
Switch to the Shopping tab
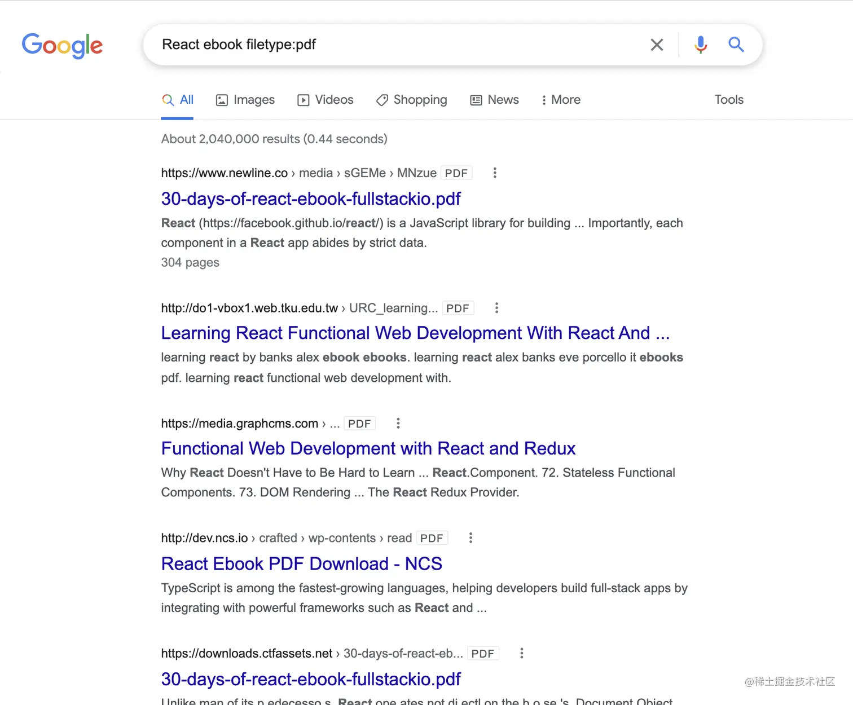point(411,100)
